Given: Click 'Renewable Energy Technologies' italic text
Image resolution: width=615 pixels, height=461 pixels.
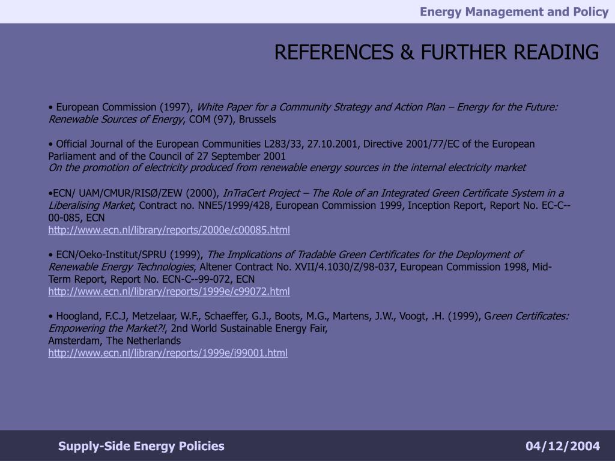Looking at the screenshot, I should coord(121,267).
